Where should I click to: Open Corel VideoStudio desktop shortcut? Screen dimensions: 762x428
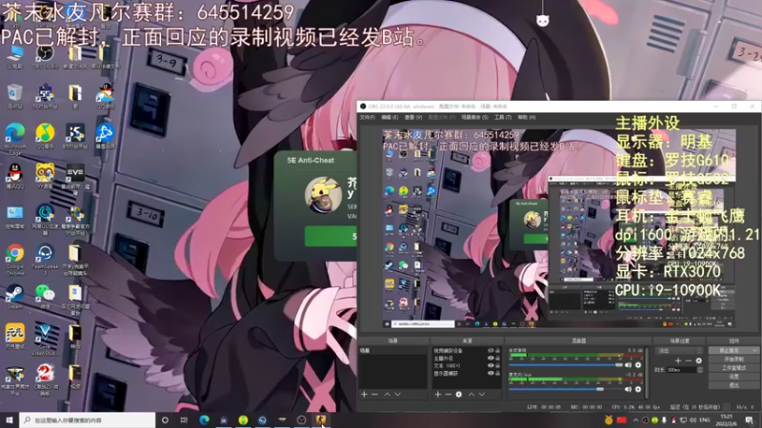tap(45, 340)
